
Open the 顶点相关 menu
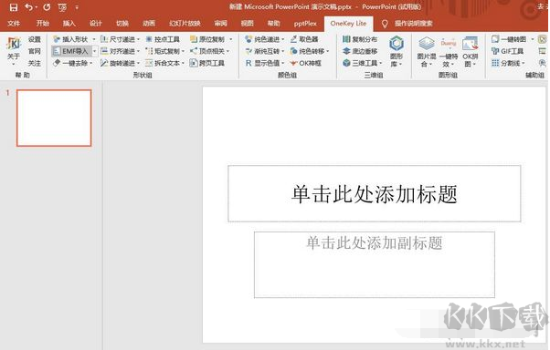point(210,51)
